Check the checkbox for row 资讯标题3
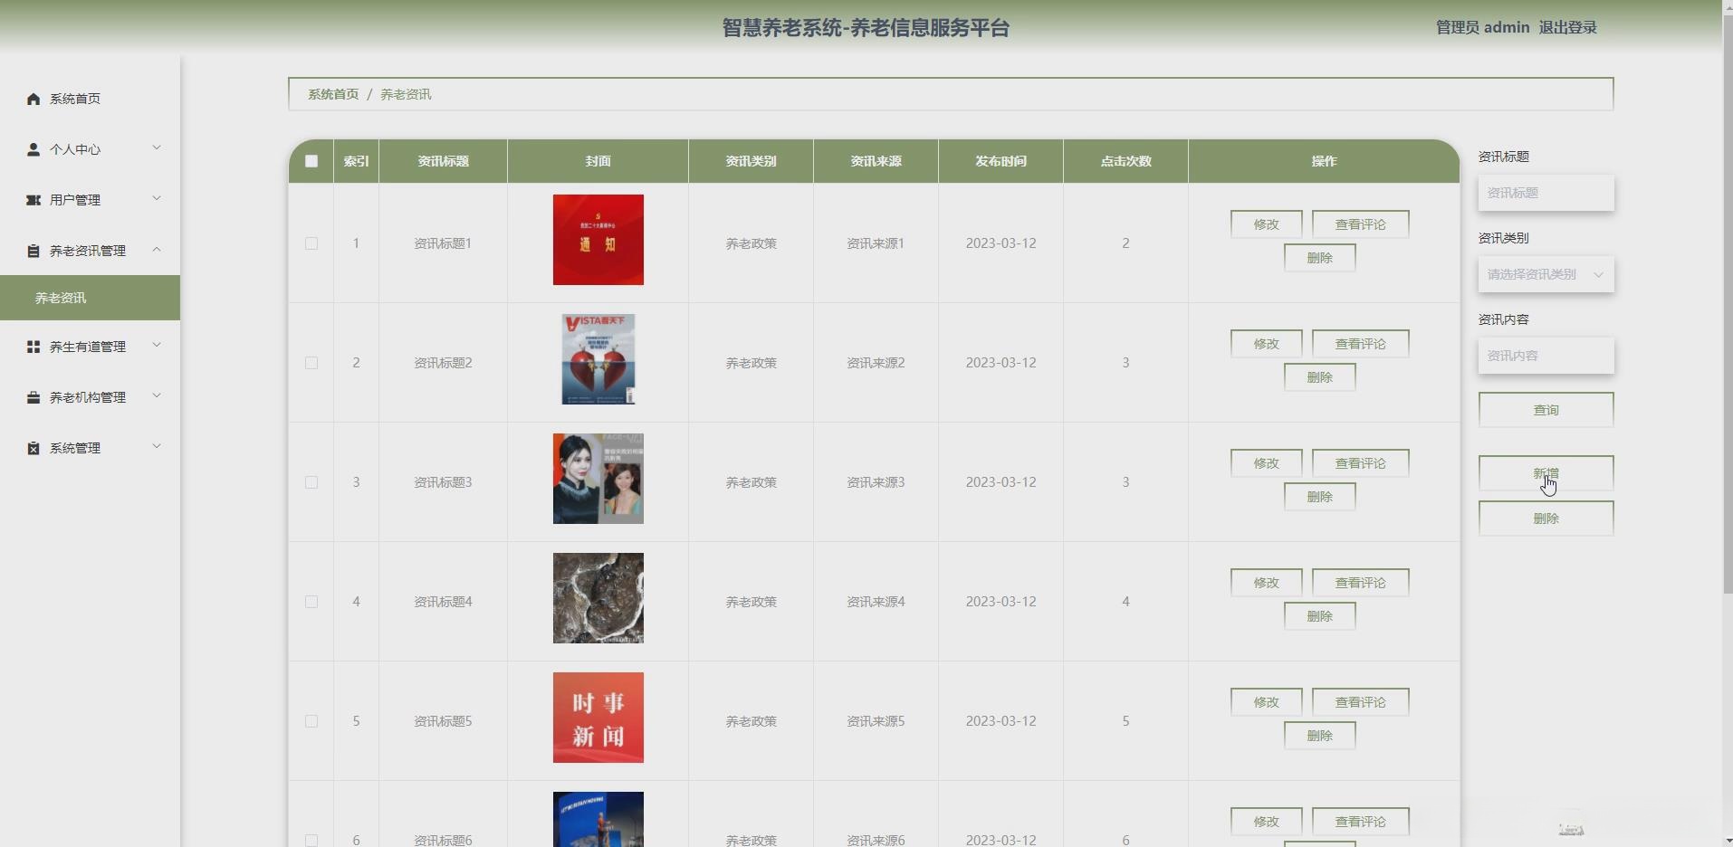The height and width of the screenshot is (847, 1733). click(x=311, y=482)
